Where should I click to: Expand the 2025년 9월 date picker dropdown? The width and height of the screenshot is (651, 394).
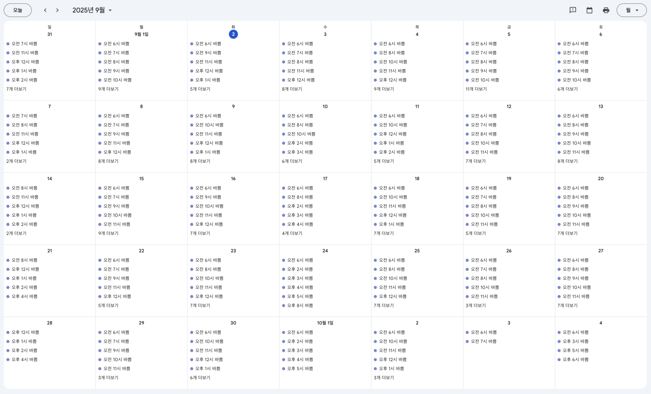pos(92,10)
